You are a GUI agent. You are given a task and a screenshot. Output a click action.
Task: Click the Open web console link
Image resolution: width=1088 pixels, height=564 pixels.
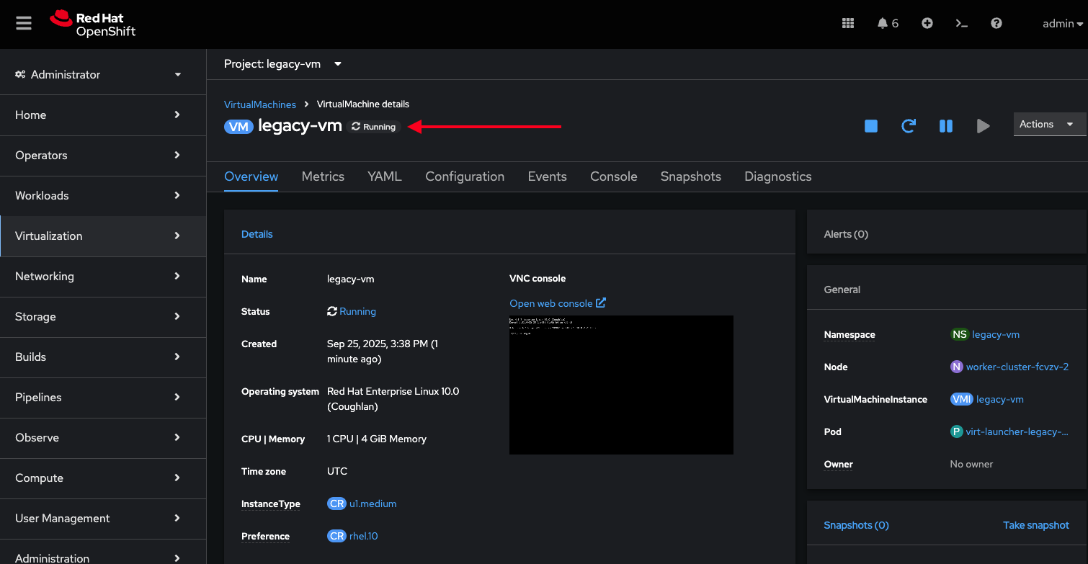[x=557, y=303]
